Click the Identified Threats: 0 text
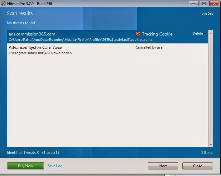 tap(23, 153)
